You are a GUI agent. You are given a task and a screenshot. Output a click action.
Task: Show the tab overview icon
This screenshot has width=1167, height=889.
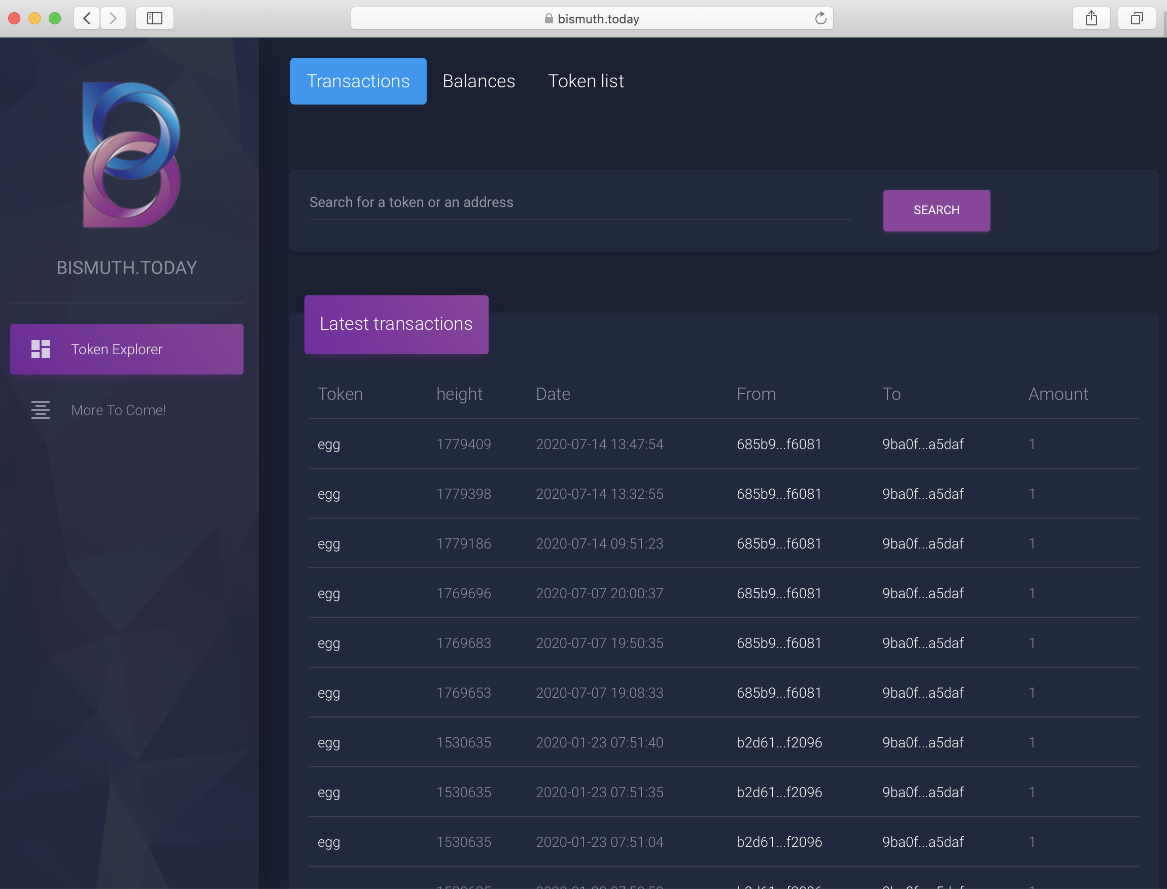point(1137,19)
